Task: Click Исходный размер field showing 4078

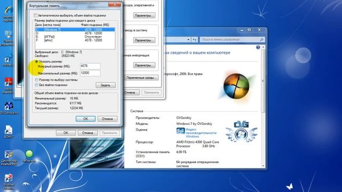Action: tap(90, 66)
